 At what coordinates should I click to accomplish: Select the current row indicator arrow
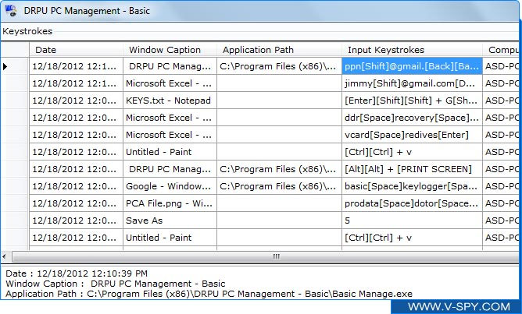[5, 67]
